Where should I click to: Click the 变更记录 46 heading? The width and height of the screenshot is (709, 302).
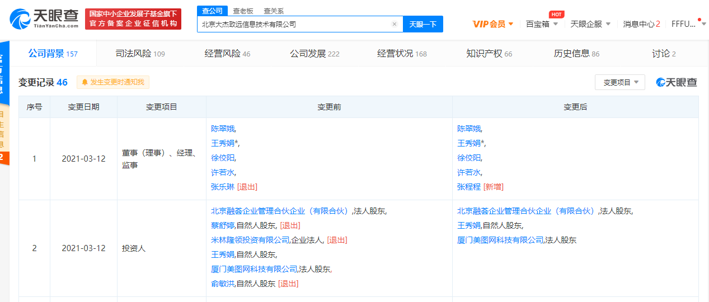(43, 82)
